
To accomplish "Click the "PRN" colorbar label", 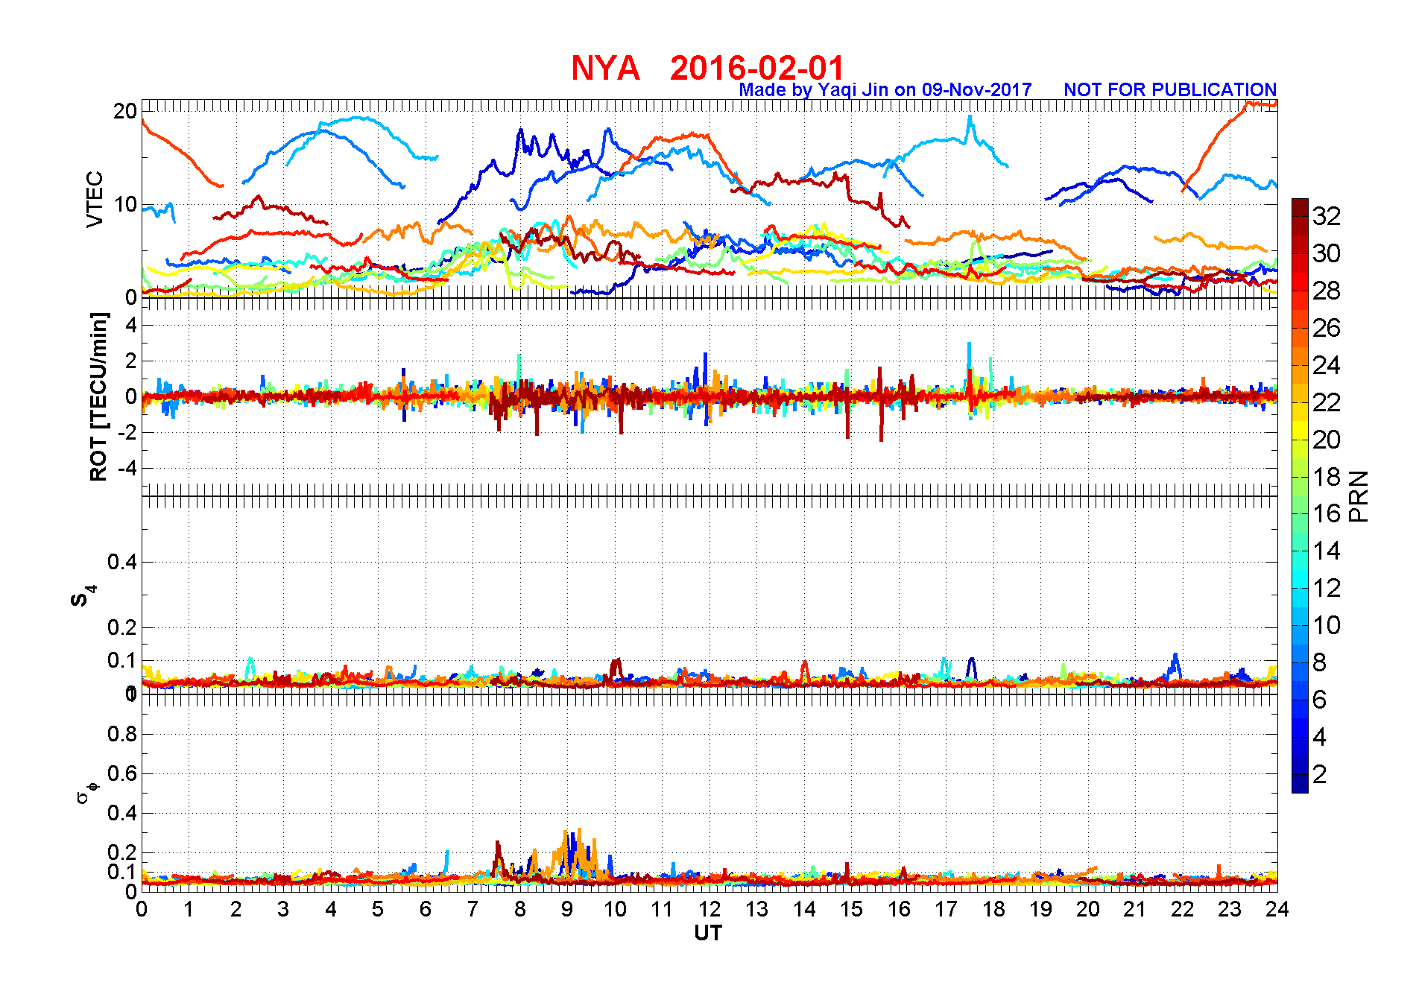I will [x=1359, y=495].
